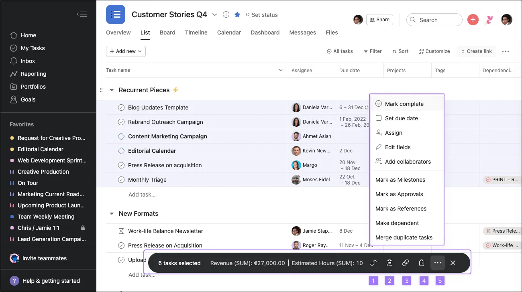Open Reporting from the sidebar
The width and height of the screenshot is (522, 292).
[33, 74]
